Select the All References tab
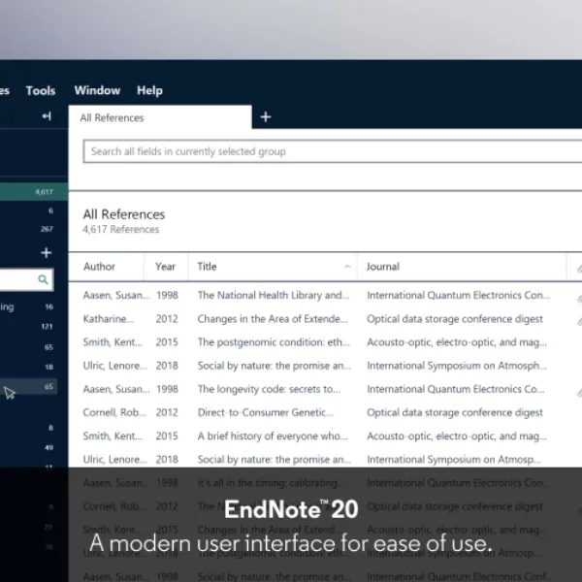 click(x=160, y=117)
